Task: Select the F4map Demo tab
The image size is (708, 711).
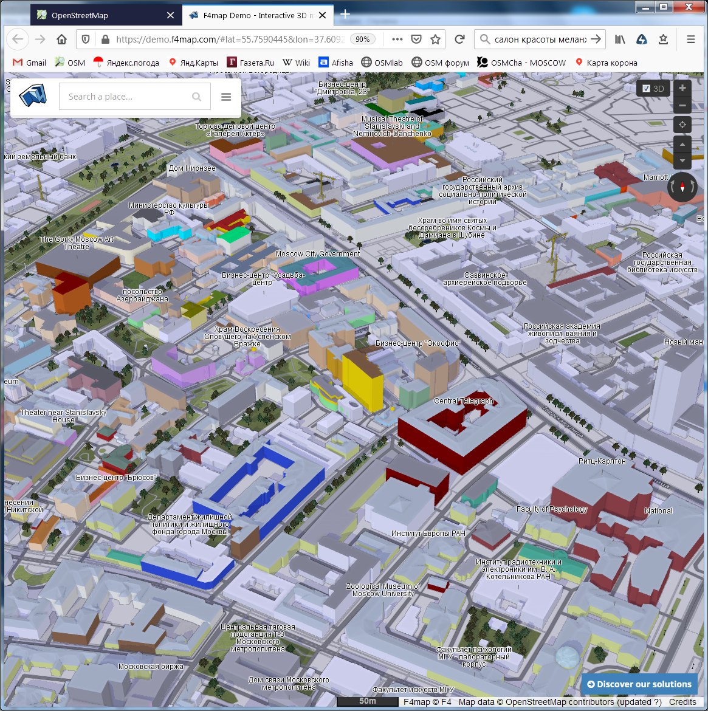Action: [x=257, y=15]
